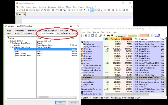168x105 pixels.
Task: Click OK in the Properties dialog
Action: coord(60,103)
